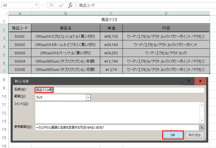Select column A header

click(20, 13)
